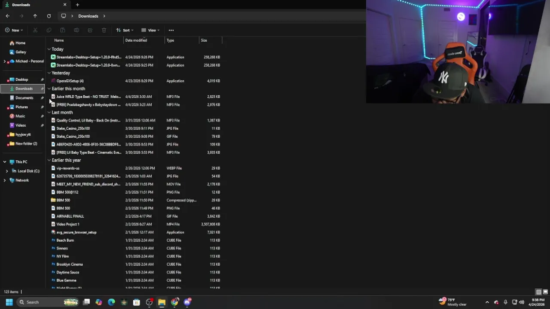Launch Microsoft Edge from the taskbar

[x=111, y=302]
